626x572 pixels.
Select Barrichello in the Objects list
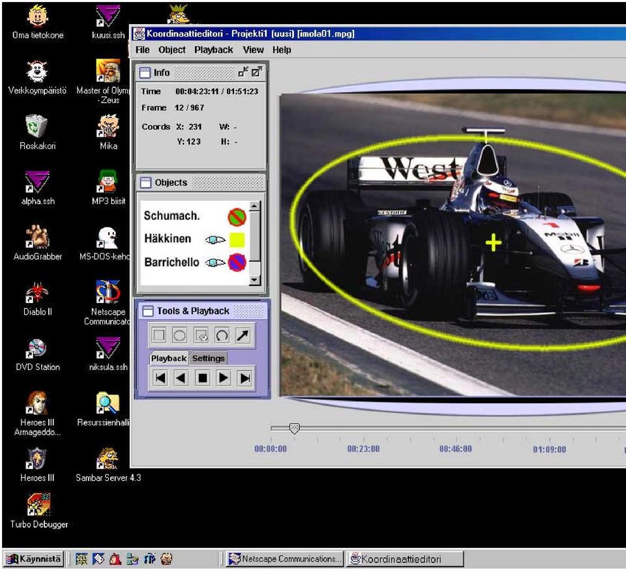pyautogui.click(x=171, y=262)
